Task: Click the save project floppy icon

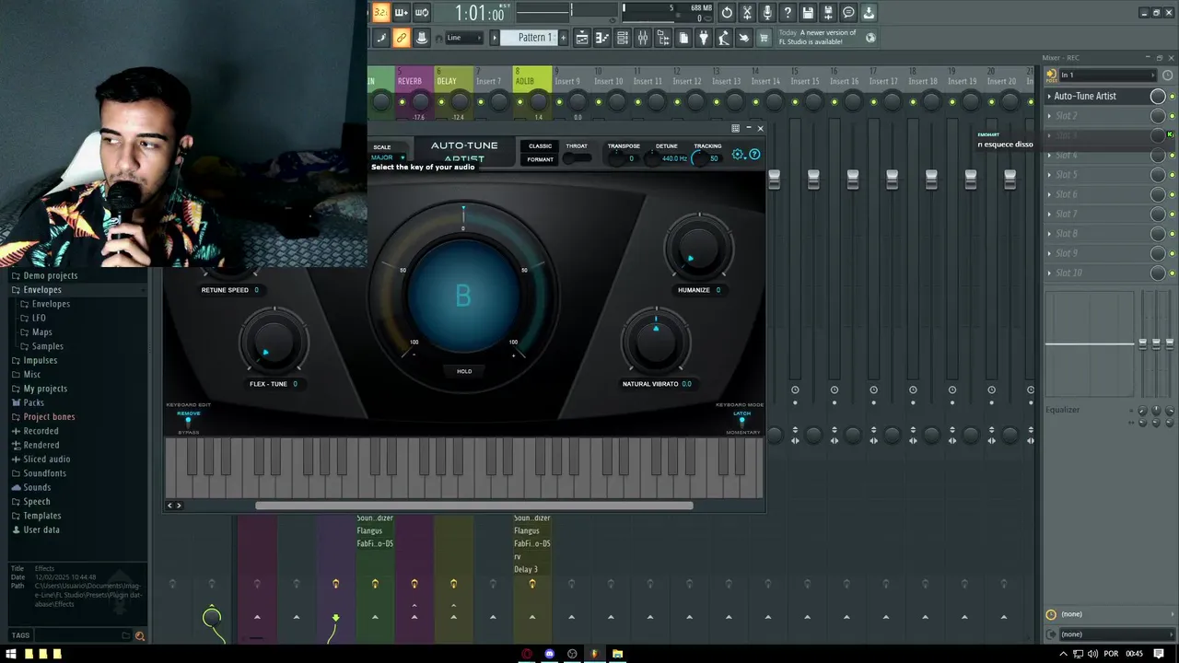Action: (808, 12)
